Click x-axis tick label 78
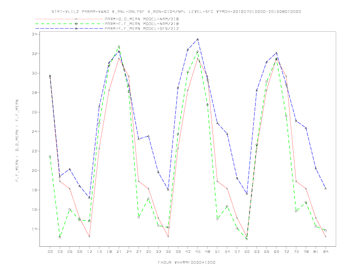 click(306, 252)
